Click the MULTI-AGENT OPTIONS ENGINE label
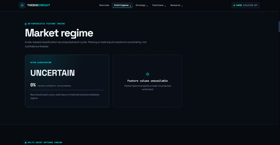The image size is (280, 145). click(45, 143)
